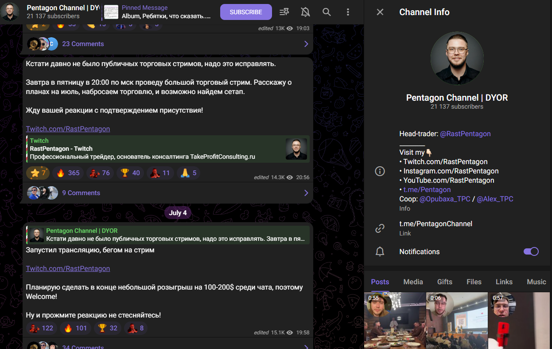Click fire reaction with 101

pos(76,328)
